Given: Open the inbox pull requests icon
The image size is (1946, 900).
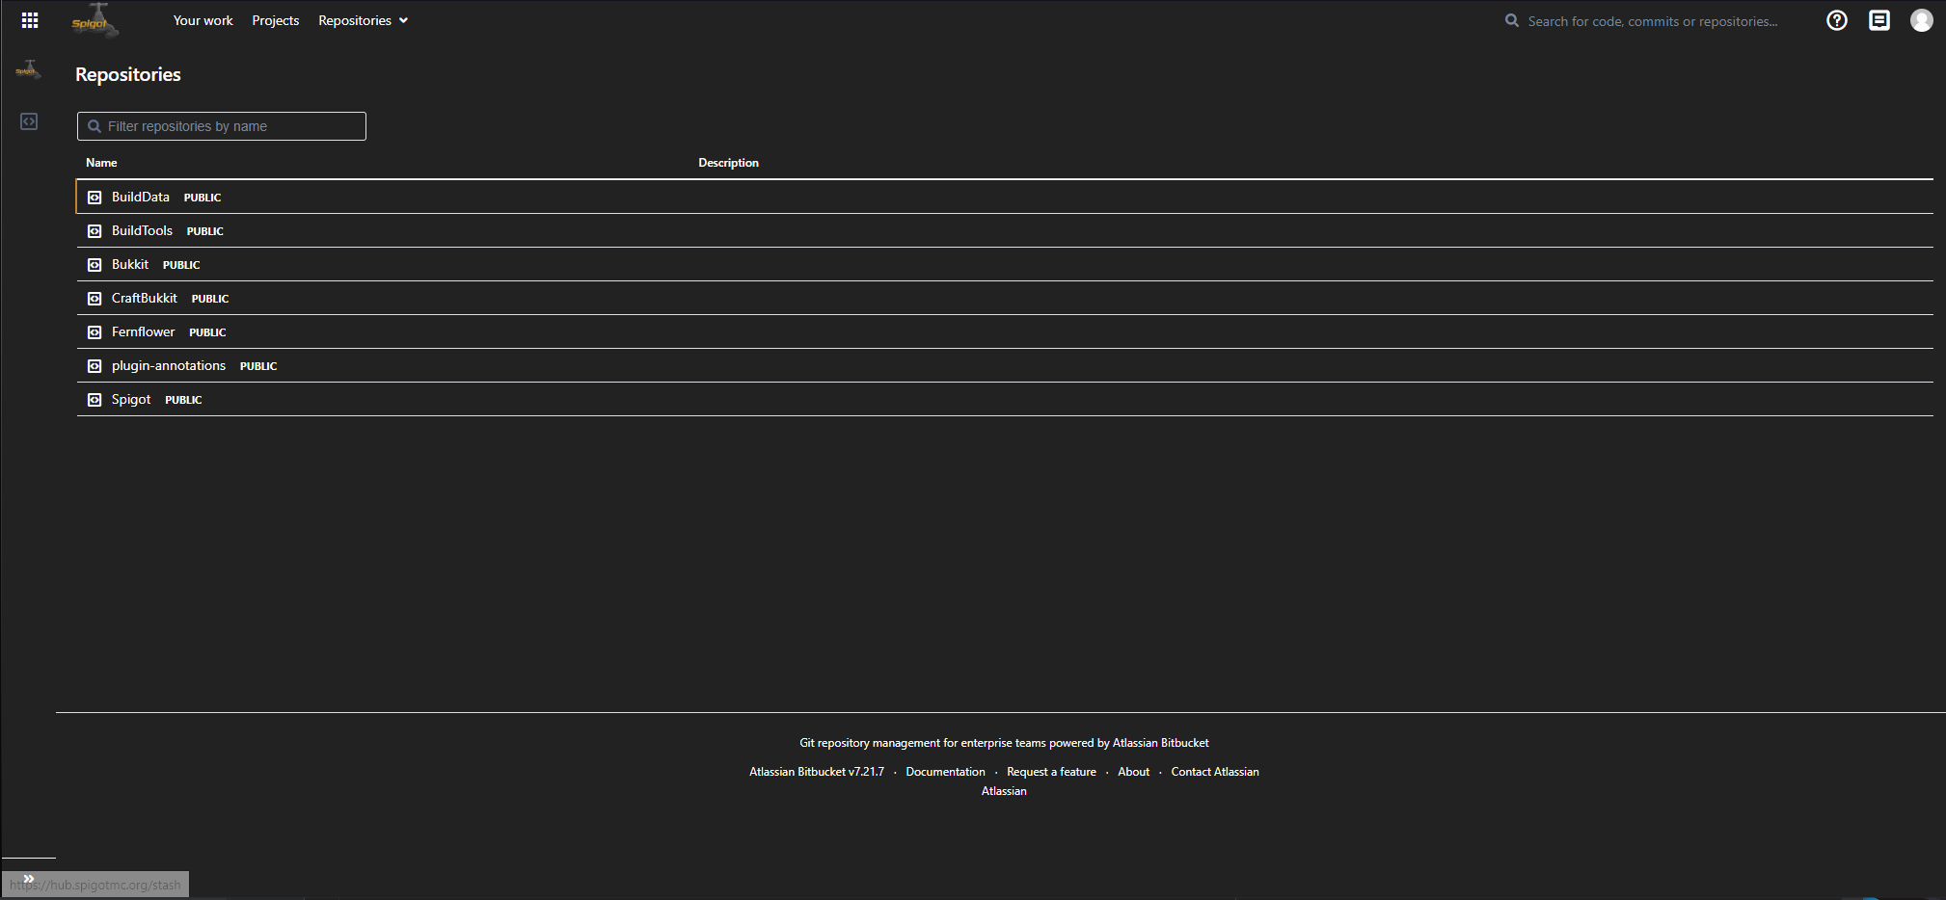Looking at the screenshot, I should click(1879, 20).
